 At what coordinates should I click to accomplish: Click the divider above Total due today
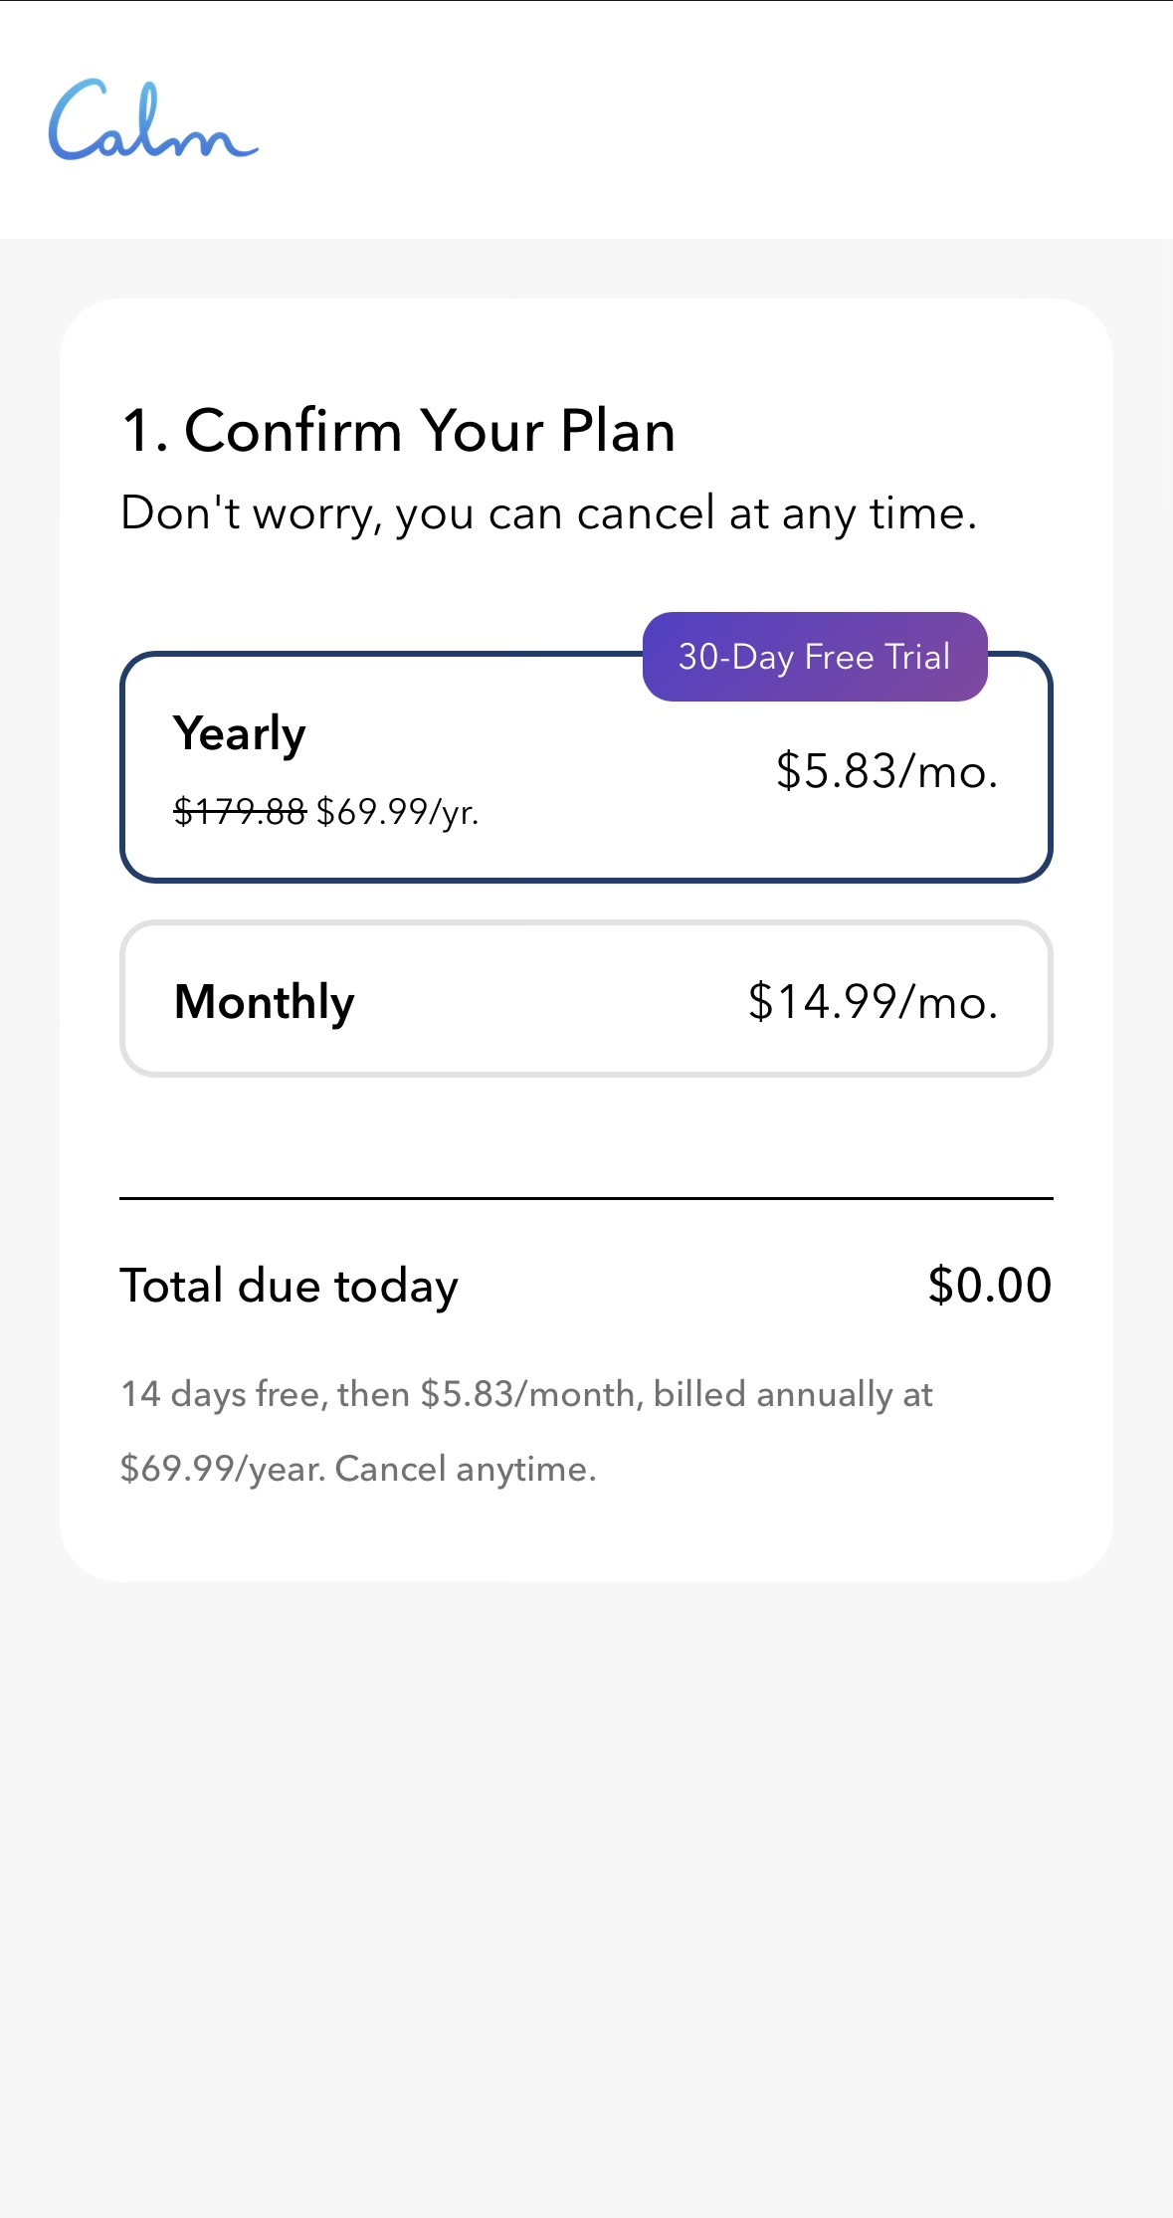point(586,1198)
